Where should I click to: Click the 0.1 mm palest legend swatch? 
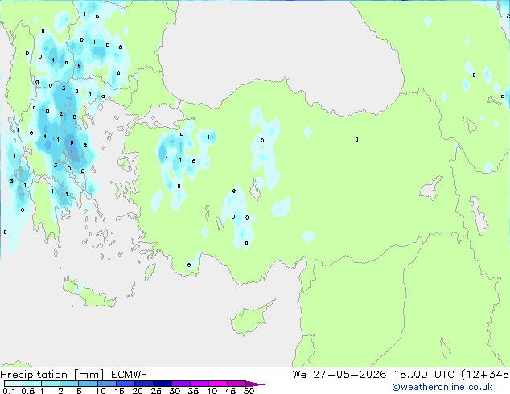14,384
